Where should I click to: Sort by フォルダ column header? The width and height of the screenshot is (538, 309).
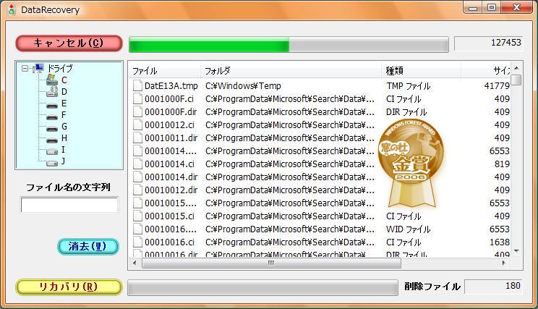pos(291,71)
